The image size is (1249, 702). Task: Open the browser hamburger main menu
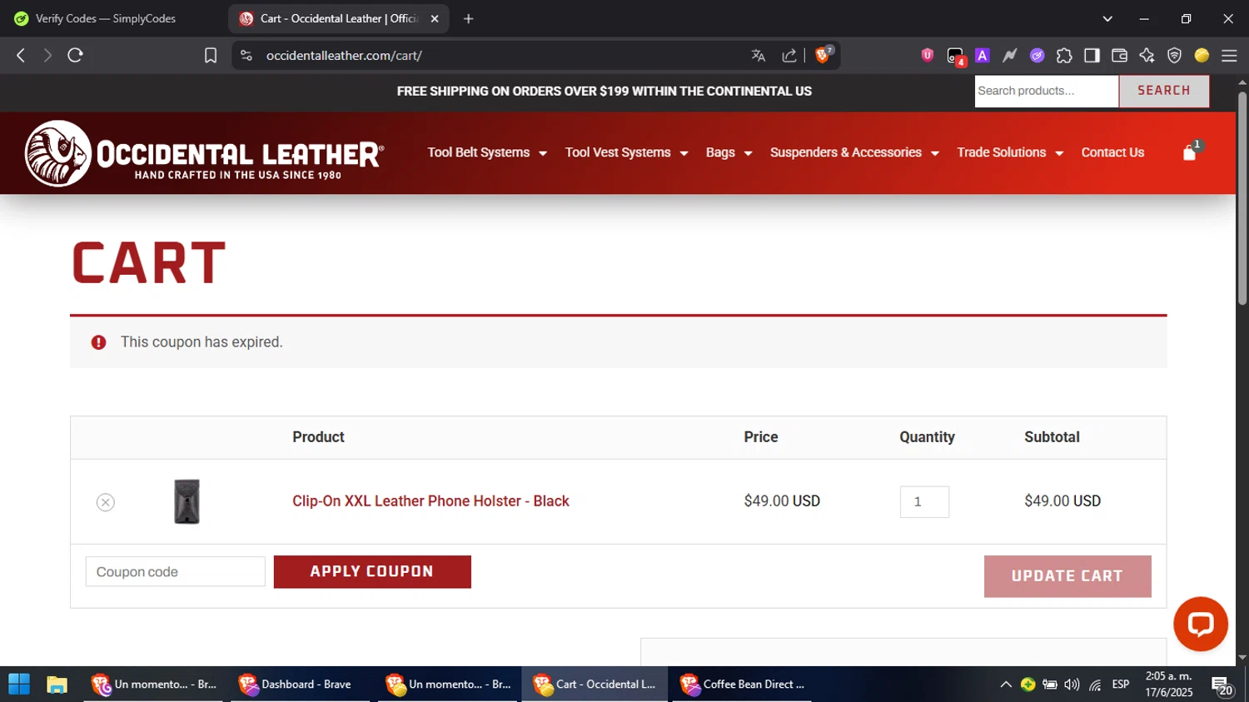pyautogui.click(x=1229, y=55)
